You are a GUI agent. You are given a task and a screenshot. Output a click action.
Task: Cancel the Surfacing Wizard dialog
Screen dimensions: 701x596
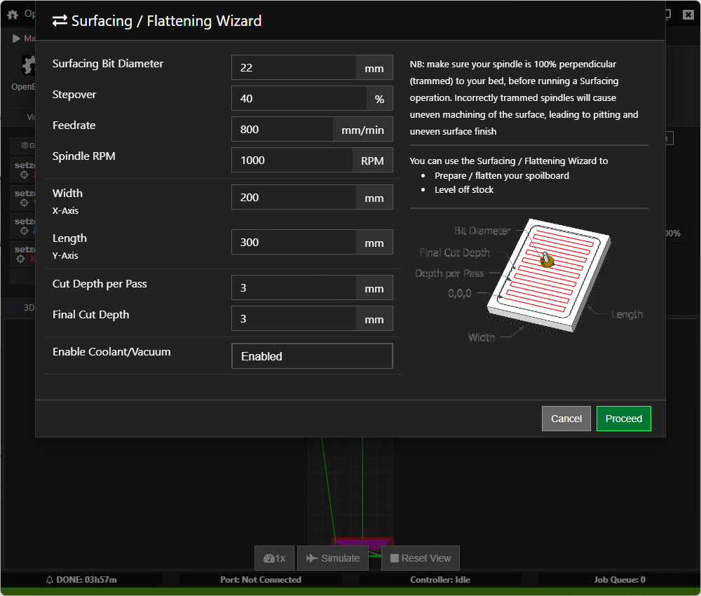tap(566, 419)
